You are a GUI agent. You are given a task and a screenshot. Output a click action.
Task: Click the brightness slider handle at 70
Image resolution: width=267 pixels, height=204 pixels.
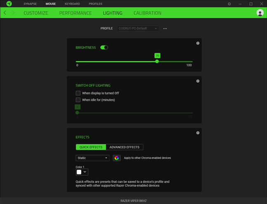157,61
